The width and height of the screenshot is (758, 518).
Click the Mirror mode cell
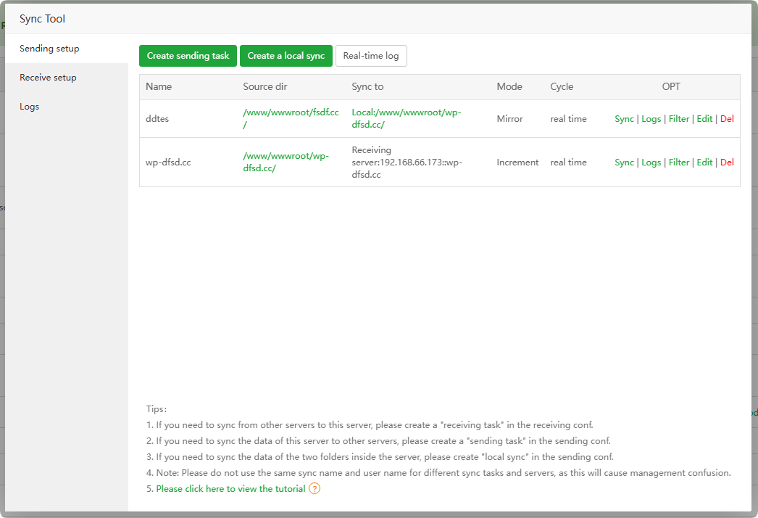point(509,118)
